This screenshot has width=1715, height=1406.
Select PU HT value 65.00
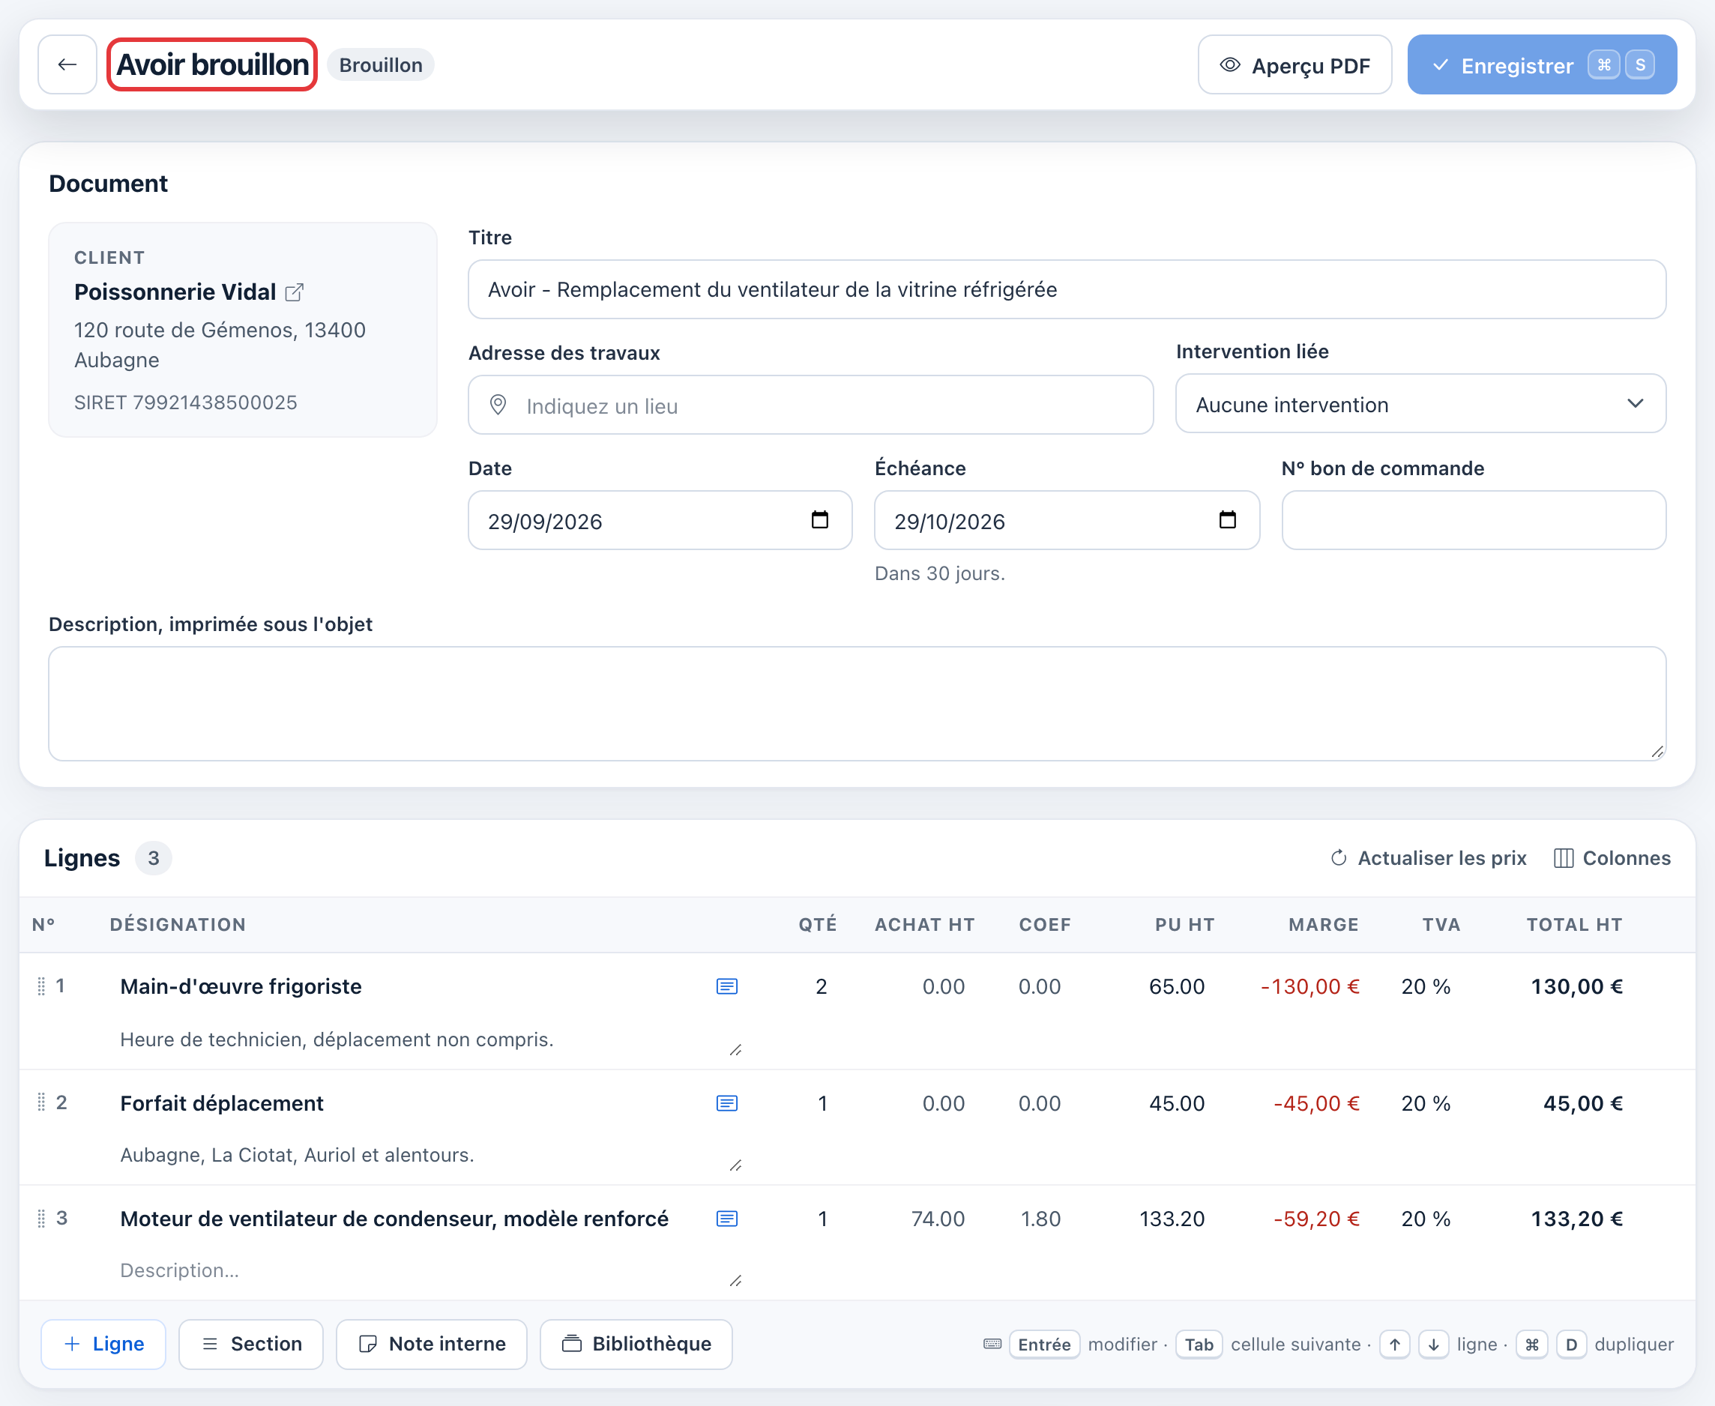[x=1176, y=986]
